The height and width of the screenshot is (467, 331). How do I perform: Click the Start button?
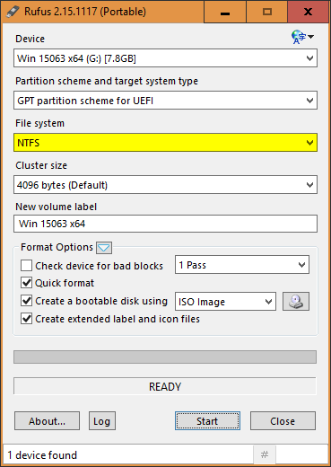point(207,421)
